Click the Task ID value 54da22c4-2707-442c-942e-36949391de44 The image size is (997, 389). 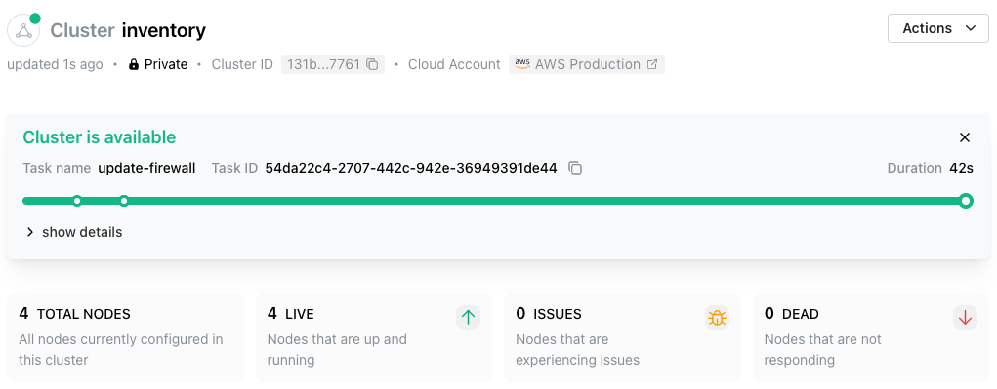coord(411,168)
